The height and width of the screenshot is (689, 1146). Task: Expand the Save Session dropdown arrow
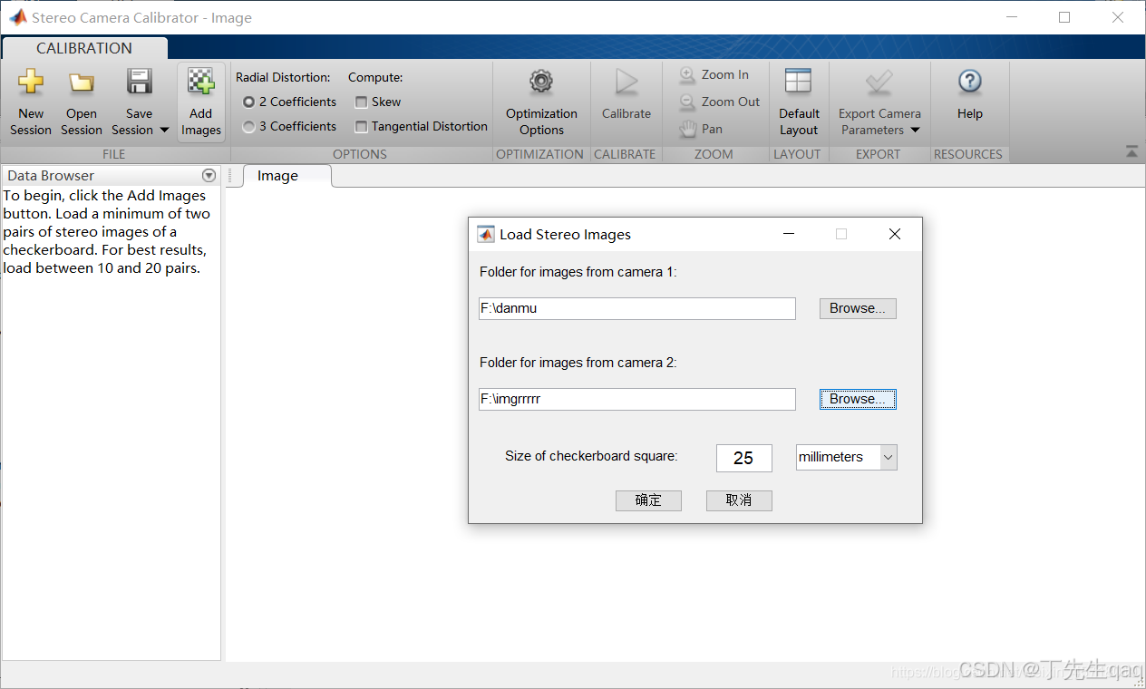164,131
